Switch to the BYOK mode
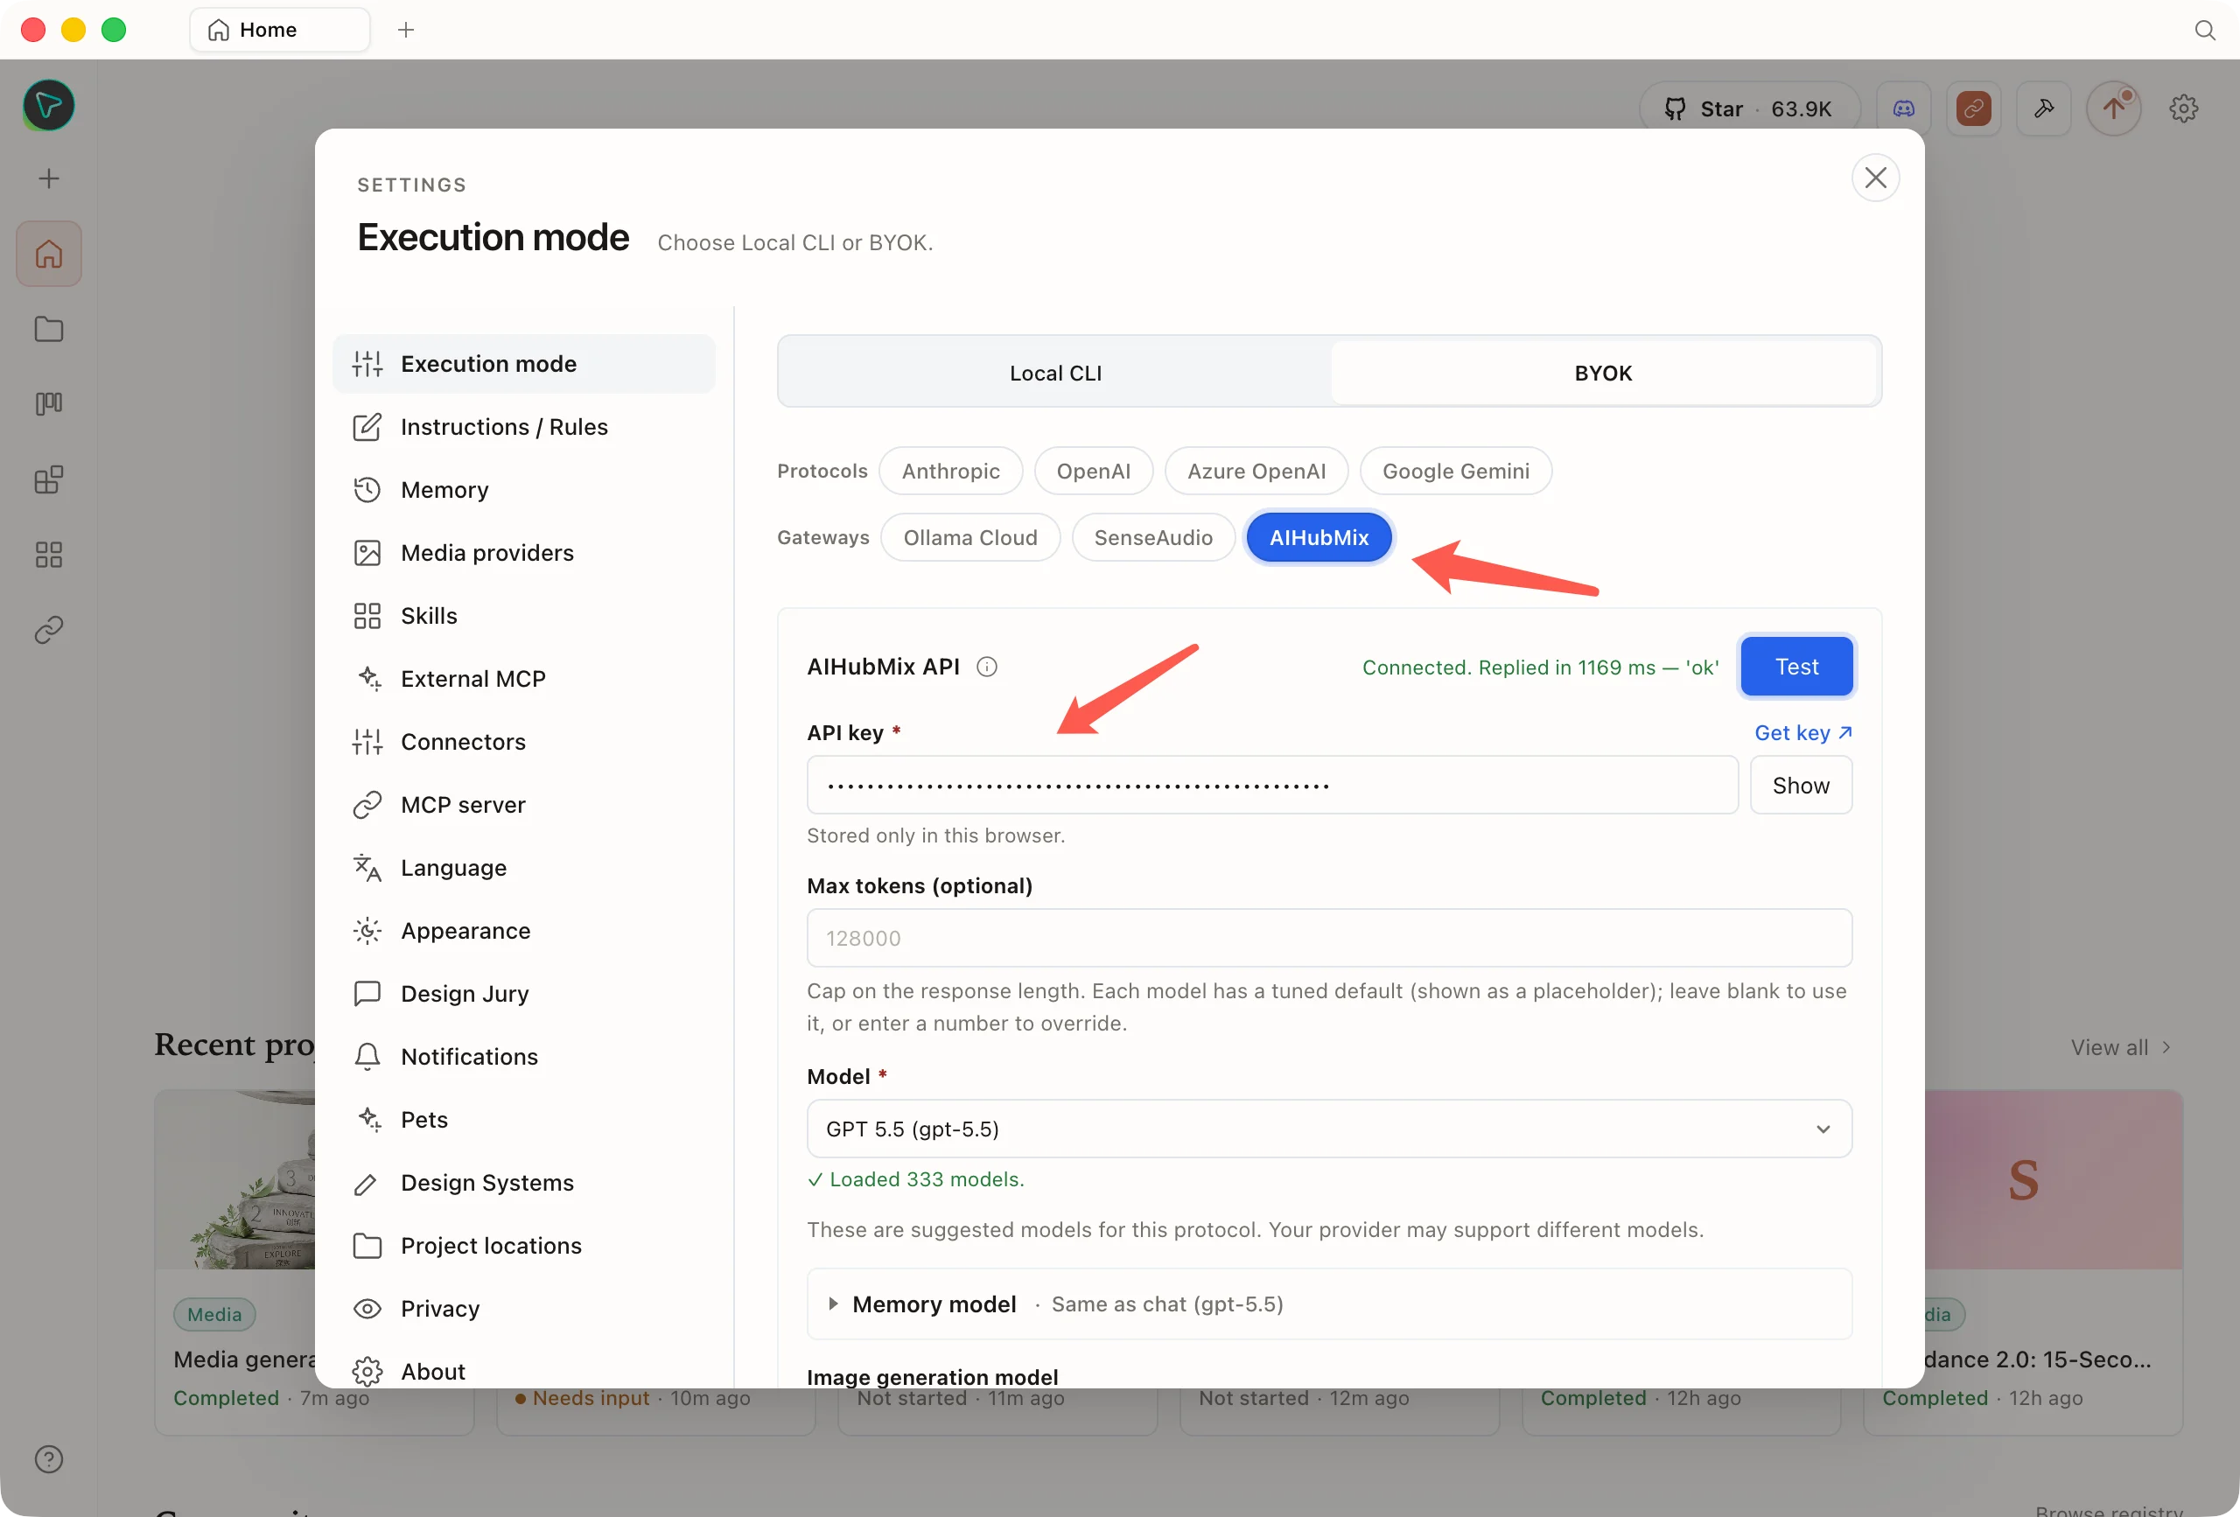The width and height of the screenshot is (2240, 1517). (1603, 372)
